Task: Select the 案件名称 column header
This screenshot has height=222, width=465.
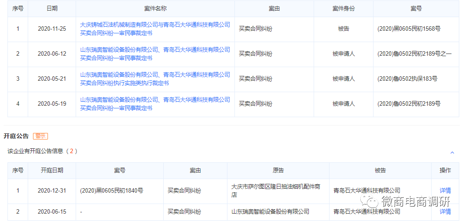Action: [x=155, y=9]
